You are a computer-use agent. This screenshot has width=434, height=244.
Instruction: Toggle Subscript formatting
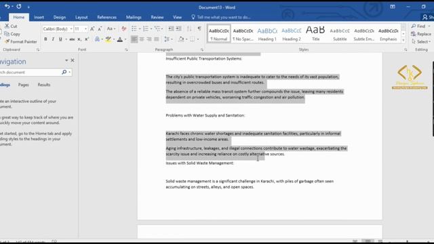(79, 39)
